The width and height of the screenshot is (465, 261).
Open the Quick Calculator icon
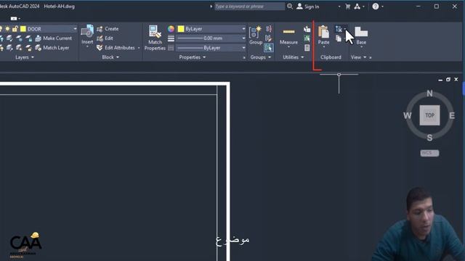click(x=307, y=48)
